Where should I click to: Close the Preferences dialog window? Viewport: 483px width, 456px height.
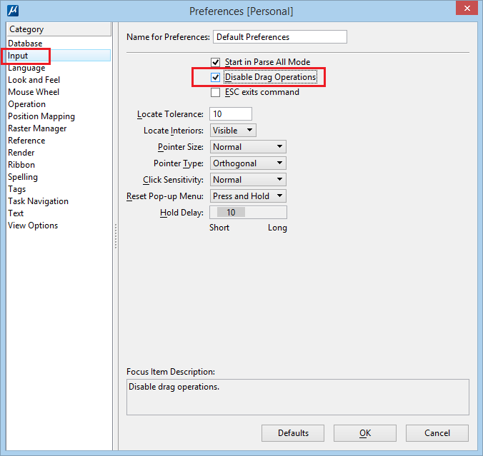click(467, 9)
